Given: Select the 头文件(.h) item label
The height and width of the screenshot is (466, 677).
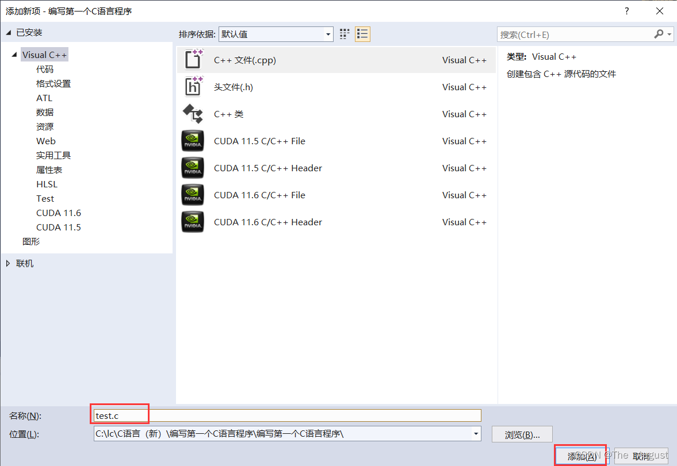Looking at the screenshot, I should [x=234, y=87].
